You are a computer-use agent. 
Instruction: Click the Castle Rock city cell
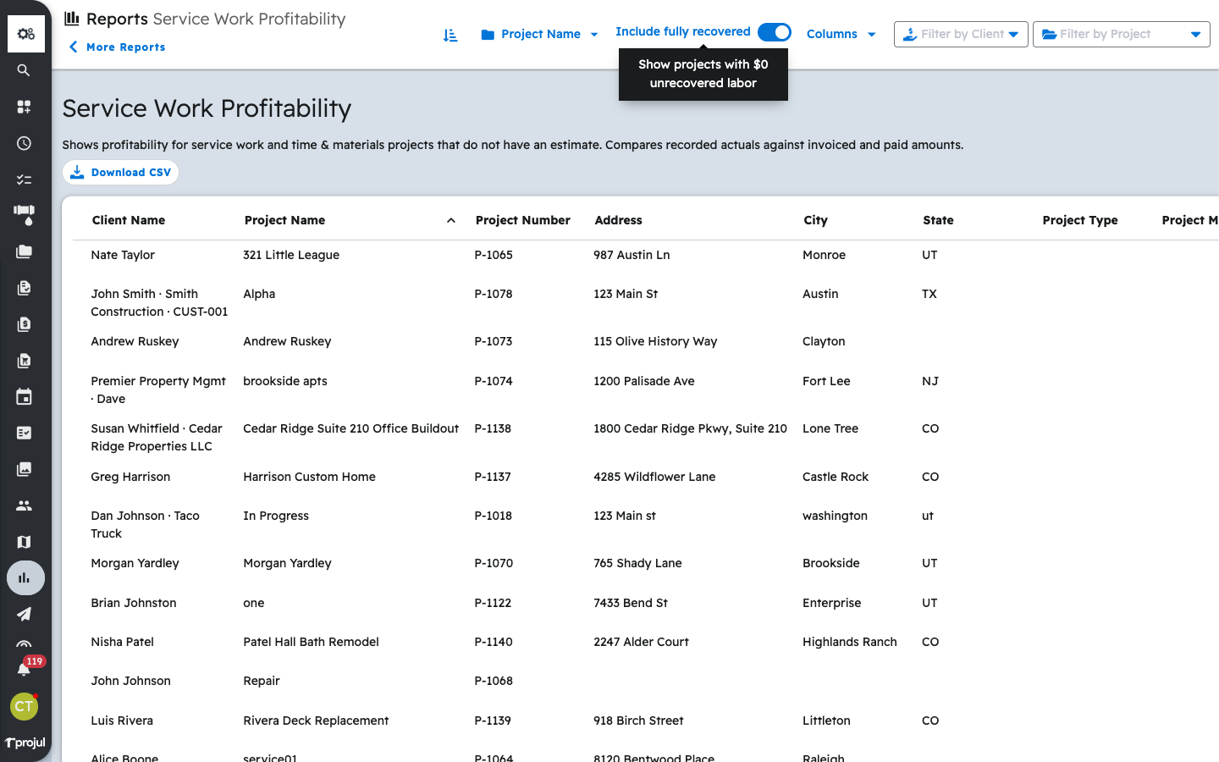836,477
